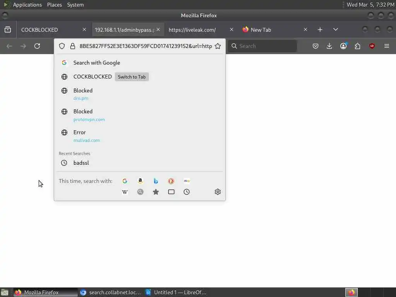Activate Mozilla Firefox in the taskbar
396x297 pixels.
46,292
